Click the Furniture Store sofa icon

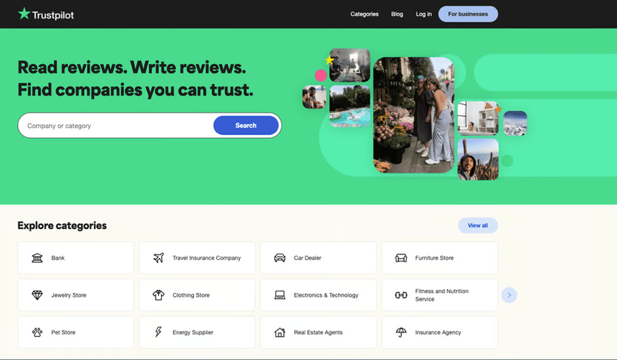pos(401,258)
